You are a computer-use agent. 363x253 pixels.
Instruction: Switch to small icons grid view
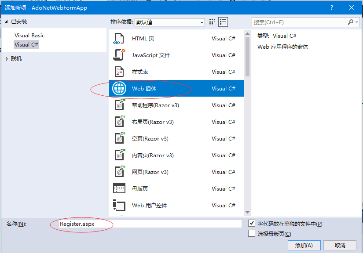coord(213,22)
